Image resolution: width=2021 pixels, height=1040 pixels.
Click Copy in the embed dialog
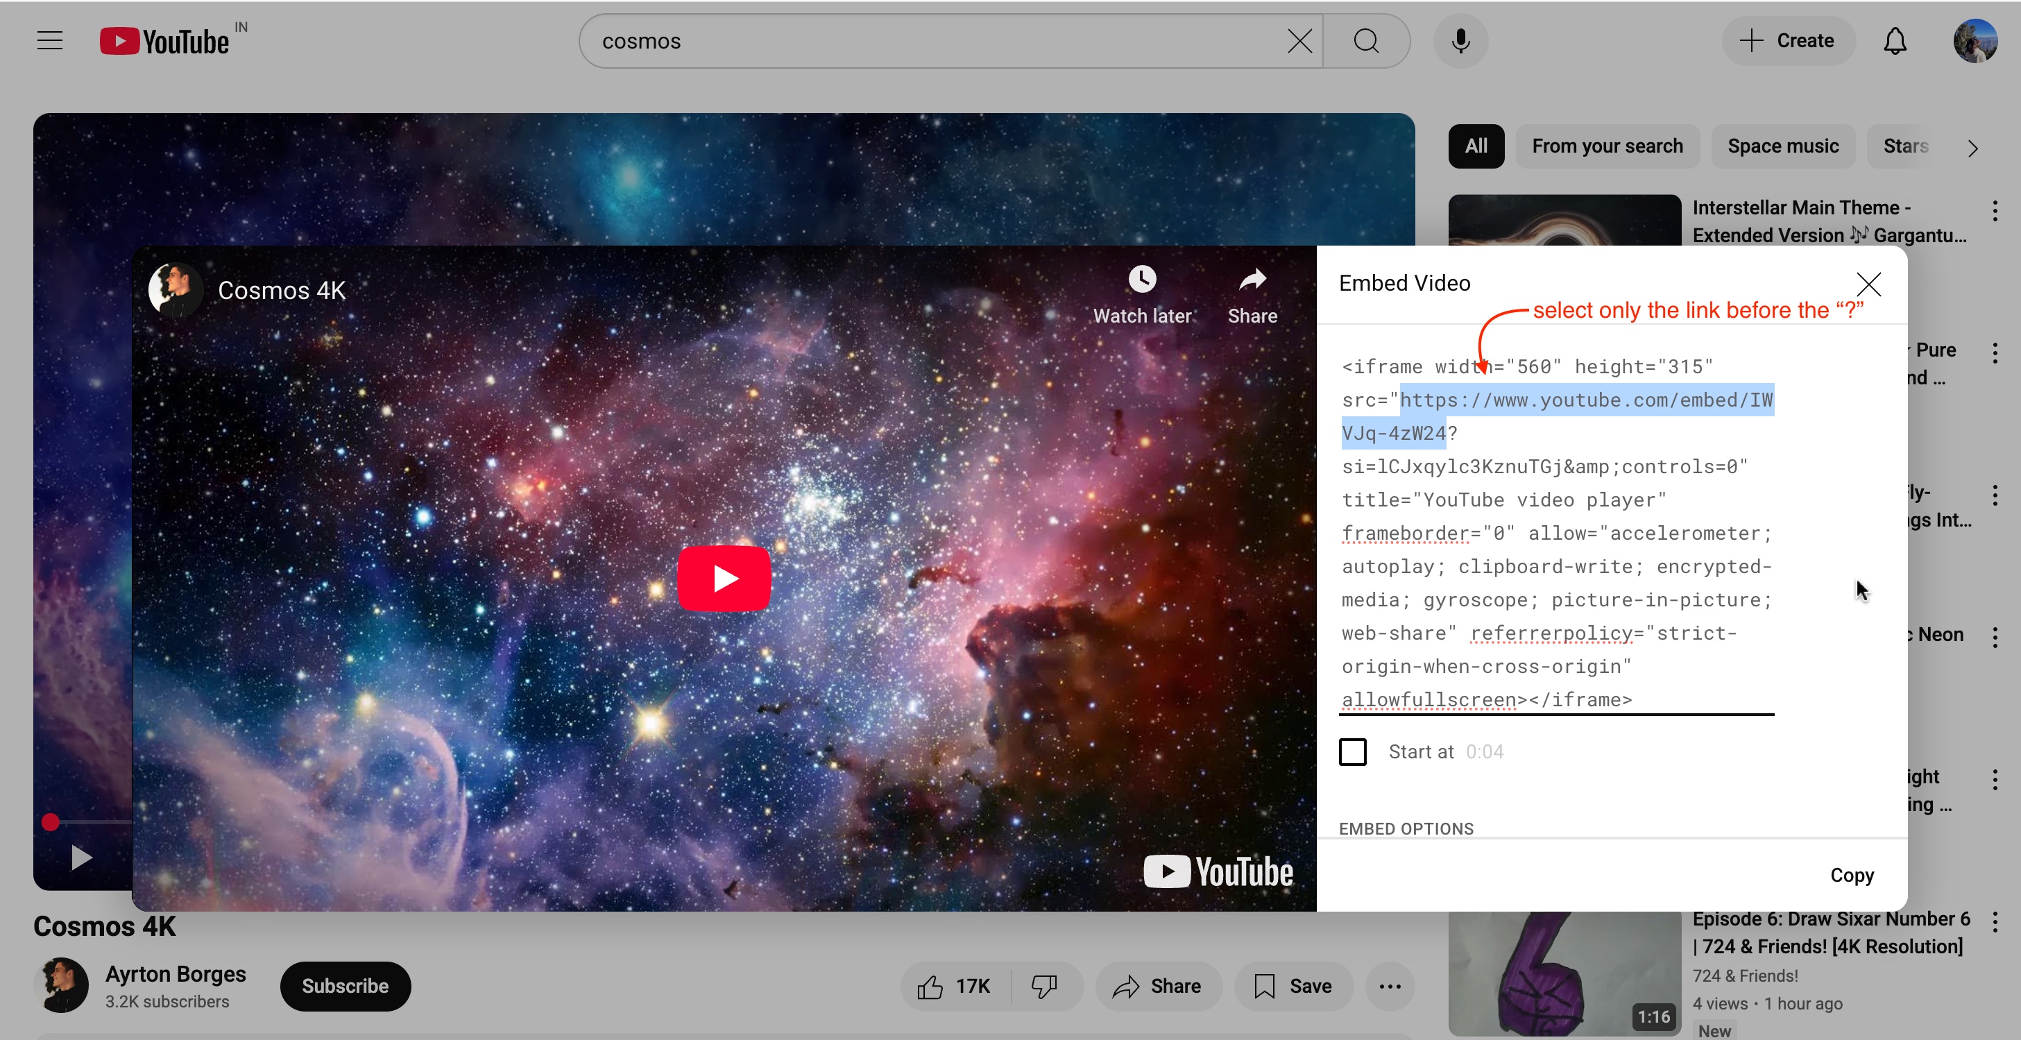1852,874
